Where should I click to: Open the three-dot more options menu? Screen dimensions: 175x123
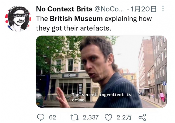[x=163, y=8]
